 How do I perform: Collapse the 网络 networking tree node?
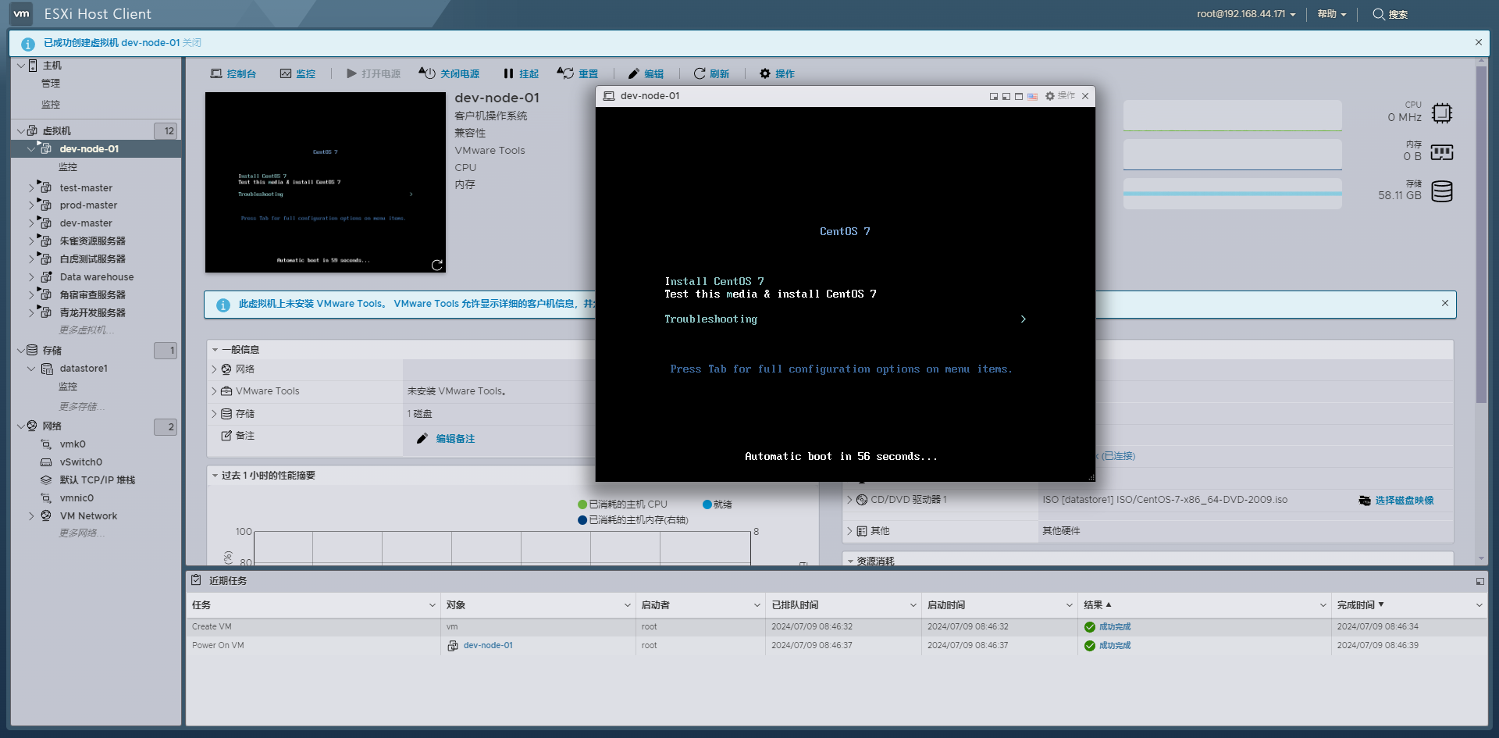(20, 426)
